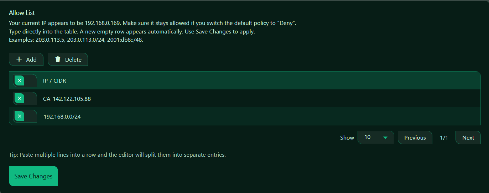Go to the Previous page
489x193 pixels.
[x=415, y=137]
